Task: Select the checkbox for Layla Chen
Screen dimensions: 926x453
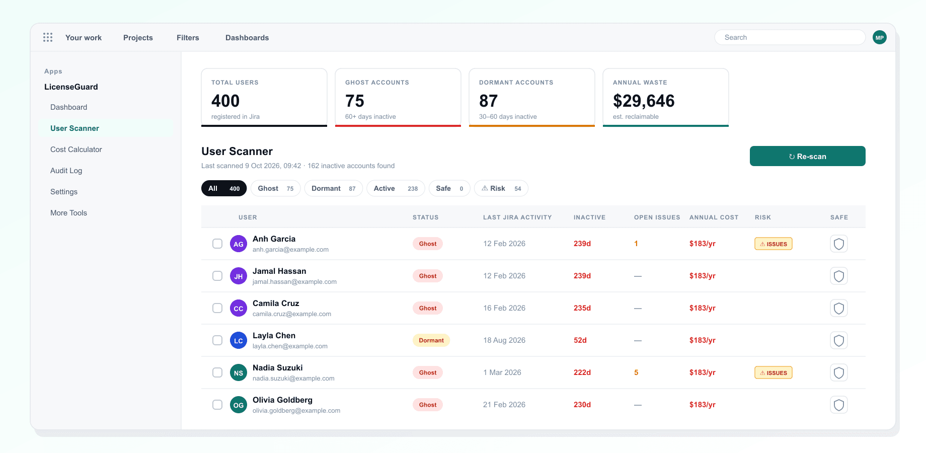Action: 217,340
